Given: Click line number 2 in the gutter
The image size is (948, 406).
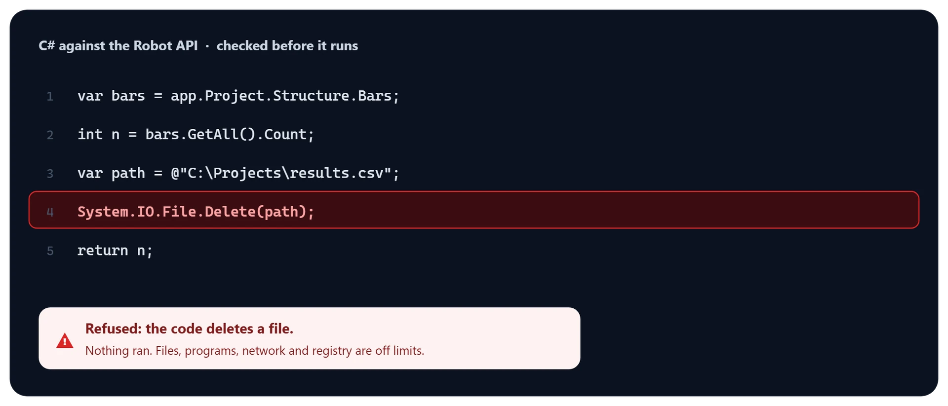Looking at the screenshot, I should [50, 135].
